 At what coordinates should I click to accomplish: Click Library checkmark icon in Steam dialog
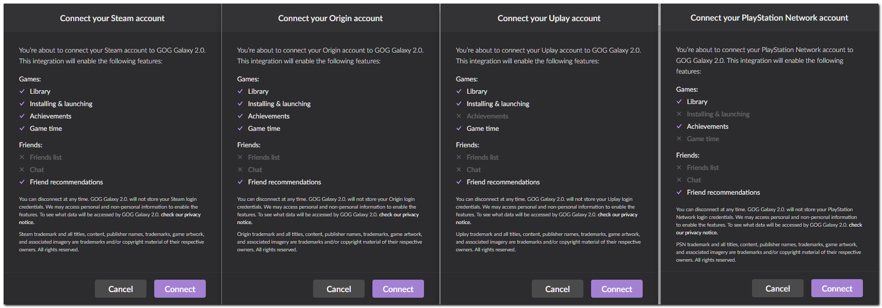pos(22,91)
